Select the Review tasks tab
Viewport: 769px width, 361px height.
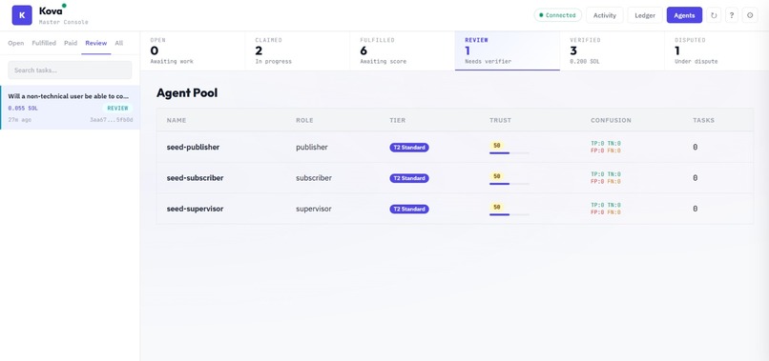96,43
